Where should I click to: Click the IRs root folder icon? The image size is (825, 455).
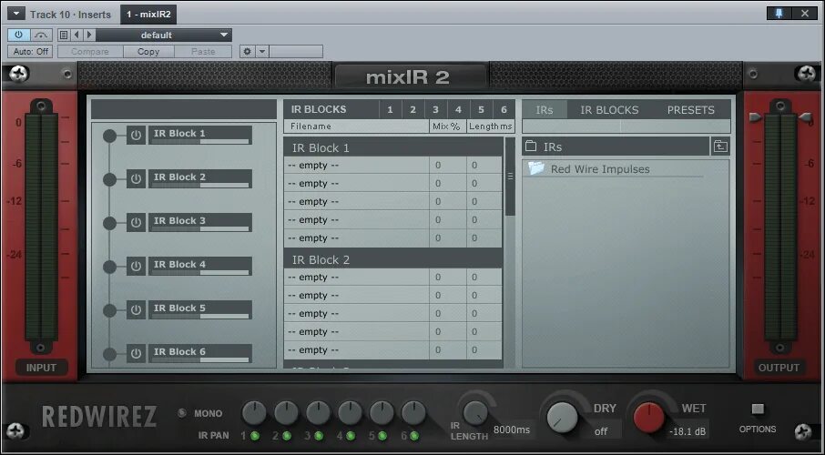click(531, 147)
